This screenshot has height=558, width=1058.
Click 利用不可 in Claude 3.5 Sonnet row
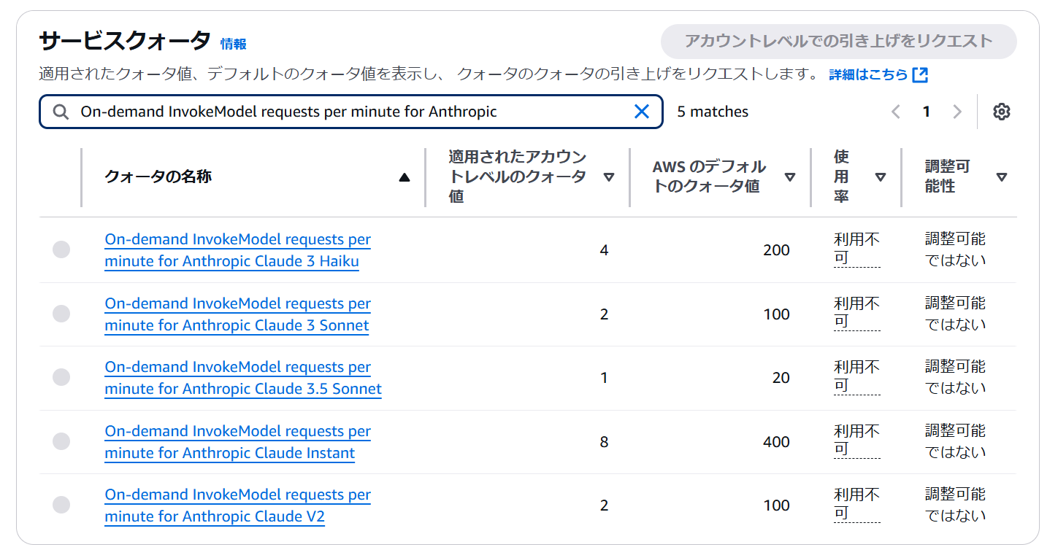point(856,377)
